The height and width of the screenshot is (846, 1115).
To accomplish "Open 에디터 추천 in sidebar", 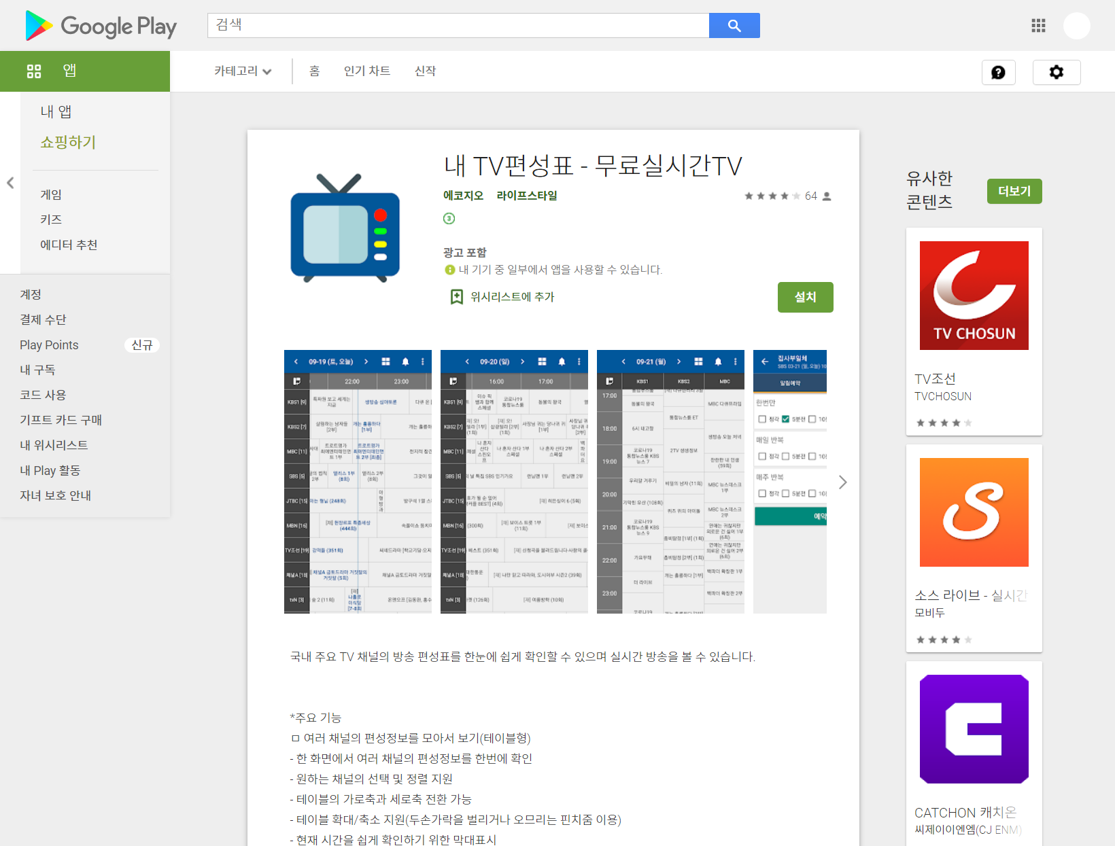I will click(69, 245).
